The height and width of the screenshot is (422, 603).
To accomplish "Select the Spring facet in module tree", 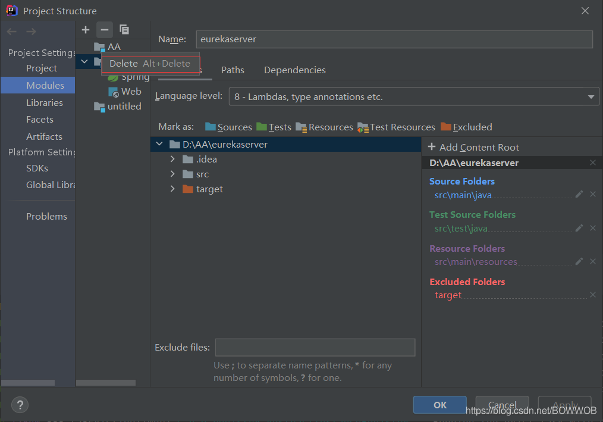I will (128, 77).
